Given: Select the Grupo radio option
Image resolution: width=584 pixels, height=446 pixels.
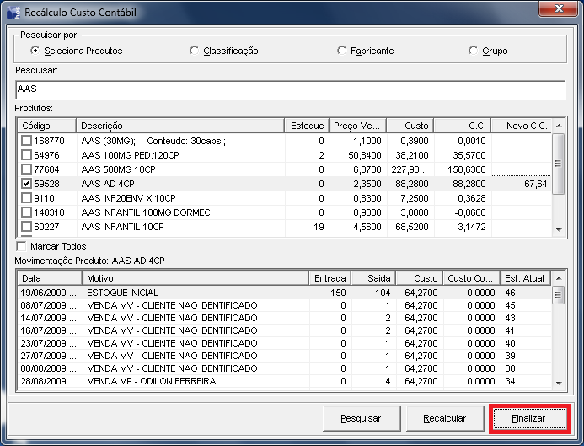Looking at the screenshot, I should click(474, 51).
